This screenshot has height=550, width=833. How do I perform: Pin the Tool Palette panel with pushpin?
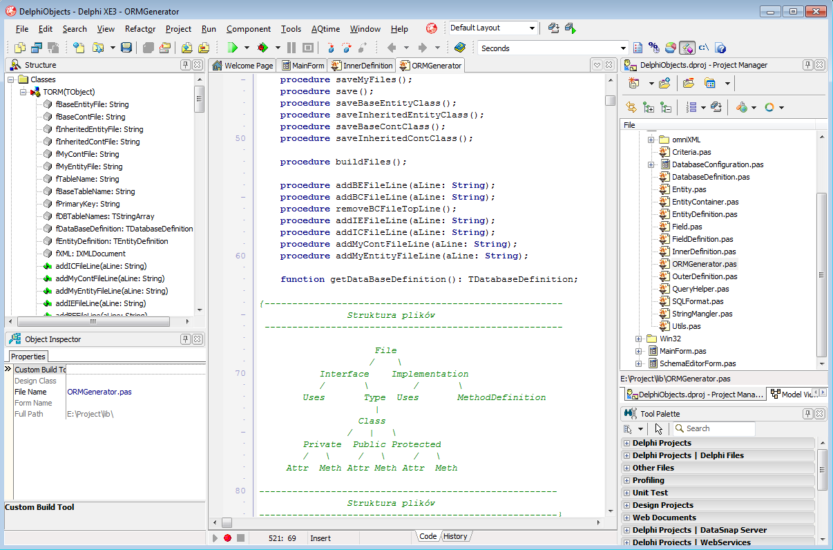click(x=807, y=414)
